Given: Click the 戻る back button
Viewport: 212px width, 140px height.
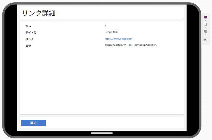Looking at the screenshot, I should point(33,123).
